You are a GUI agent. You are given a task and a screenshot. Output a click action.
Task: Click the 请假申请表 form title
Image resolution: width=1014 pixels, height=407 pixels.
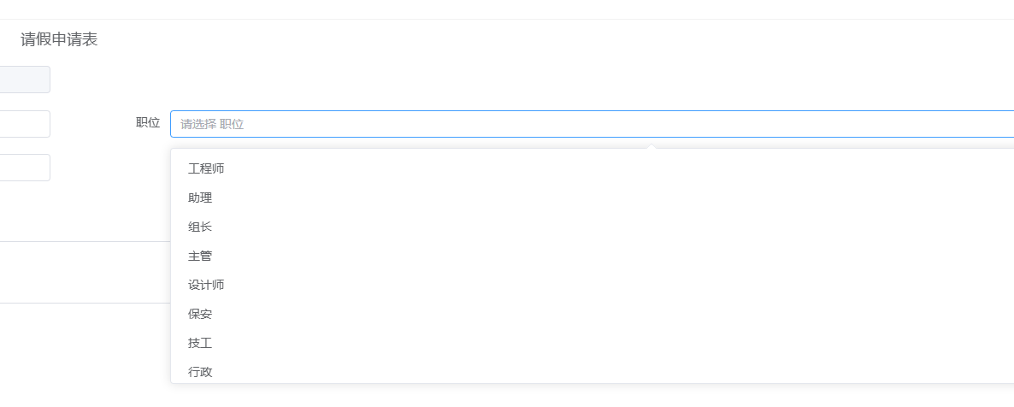click(59, 39)
